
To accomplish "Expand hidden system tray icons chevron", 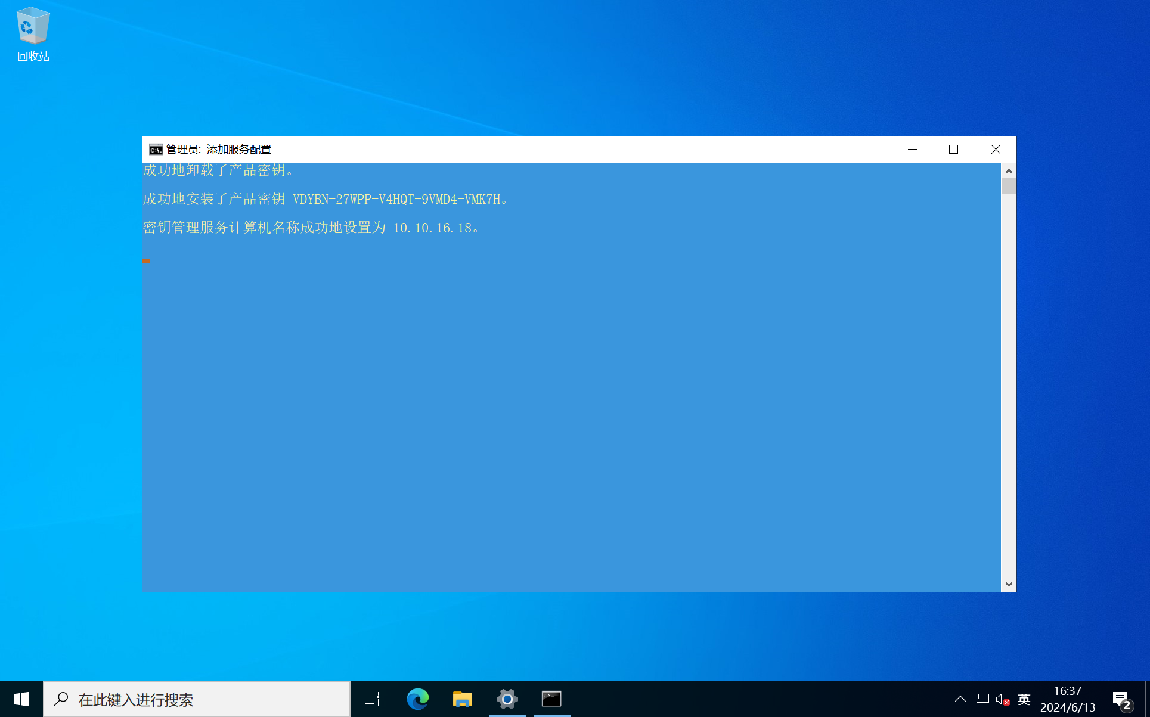I will pyautogui.click(x=960, y=699).
